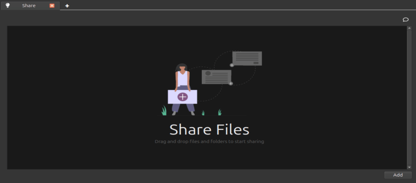Click the small plus on the lower gray card
Viewport: 416px width, 183px height.
pos(230,83)
